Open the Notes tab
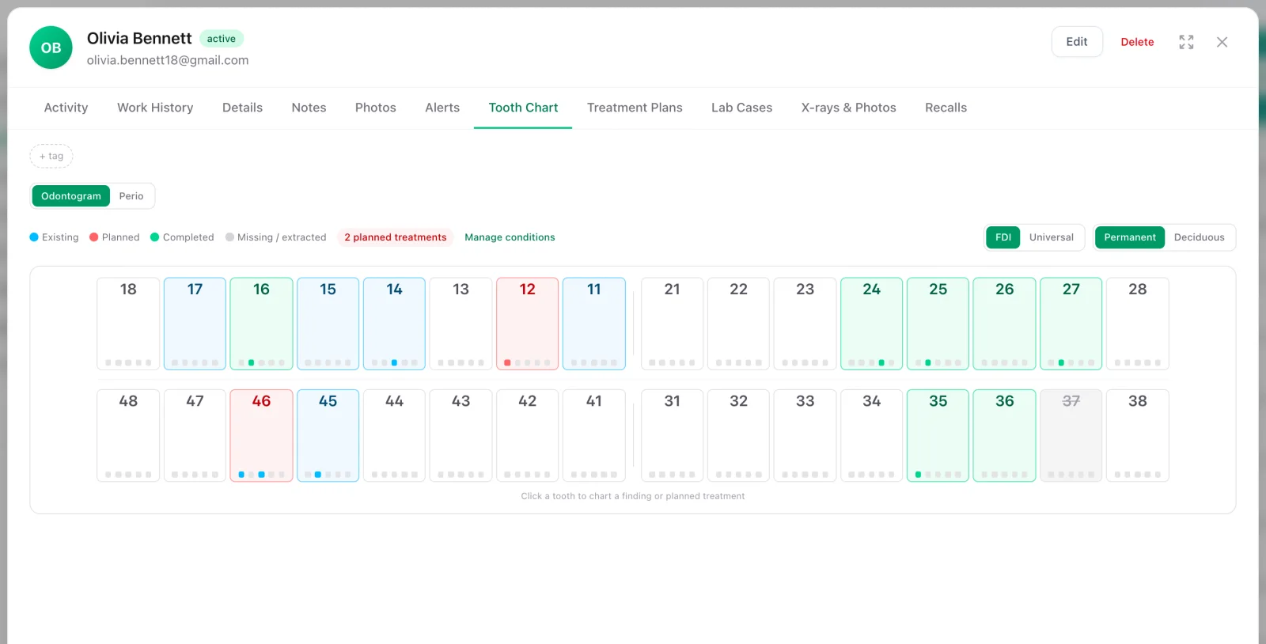 [x=309, y=108]
